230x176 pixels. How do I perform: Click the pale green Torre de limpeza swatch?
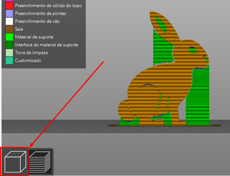(9, 53)
